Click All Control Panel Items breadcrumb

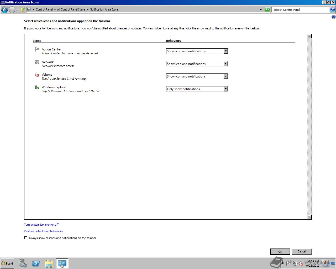[71, 9]
